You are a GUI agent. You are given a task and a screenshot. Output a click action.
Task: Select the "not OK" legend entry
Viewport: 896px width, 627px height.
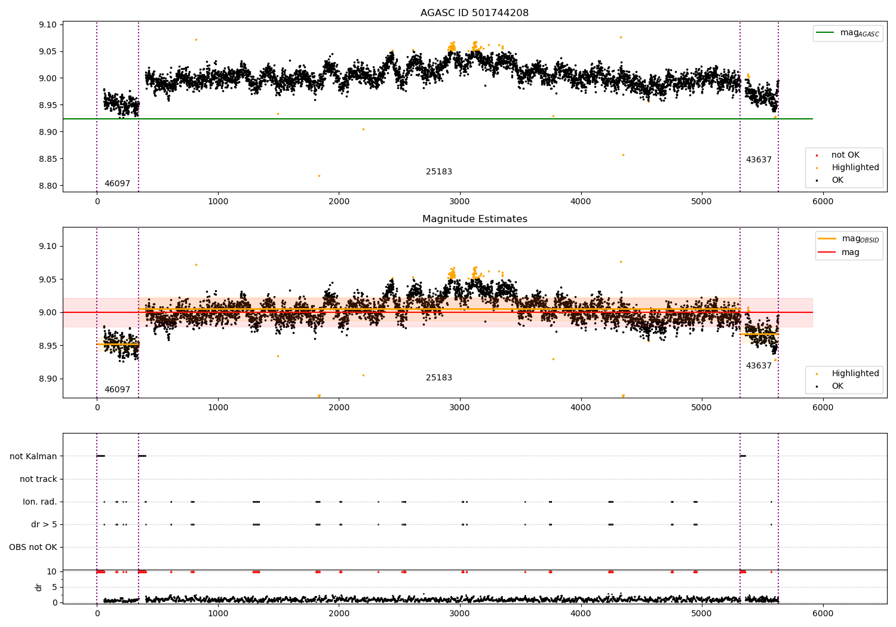(x=845, y=155)
